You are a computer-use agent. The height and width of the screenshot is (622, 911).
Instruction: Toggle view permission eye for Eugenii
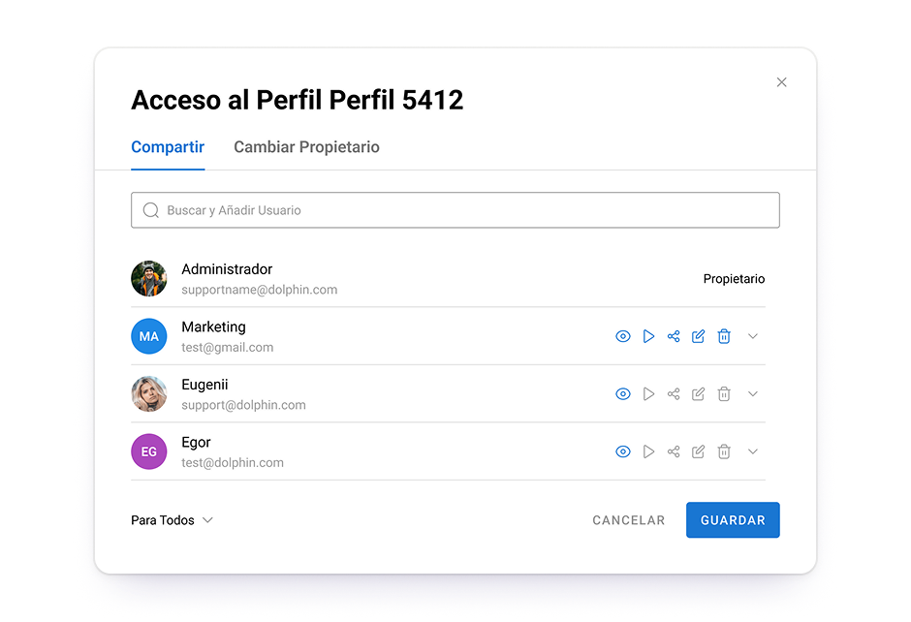623,394
